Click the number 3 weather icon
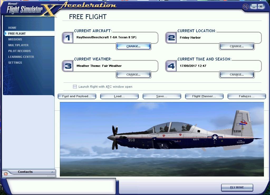 (68, 66)
